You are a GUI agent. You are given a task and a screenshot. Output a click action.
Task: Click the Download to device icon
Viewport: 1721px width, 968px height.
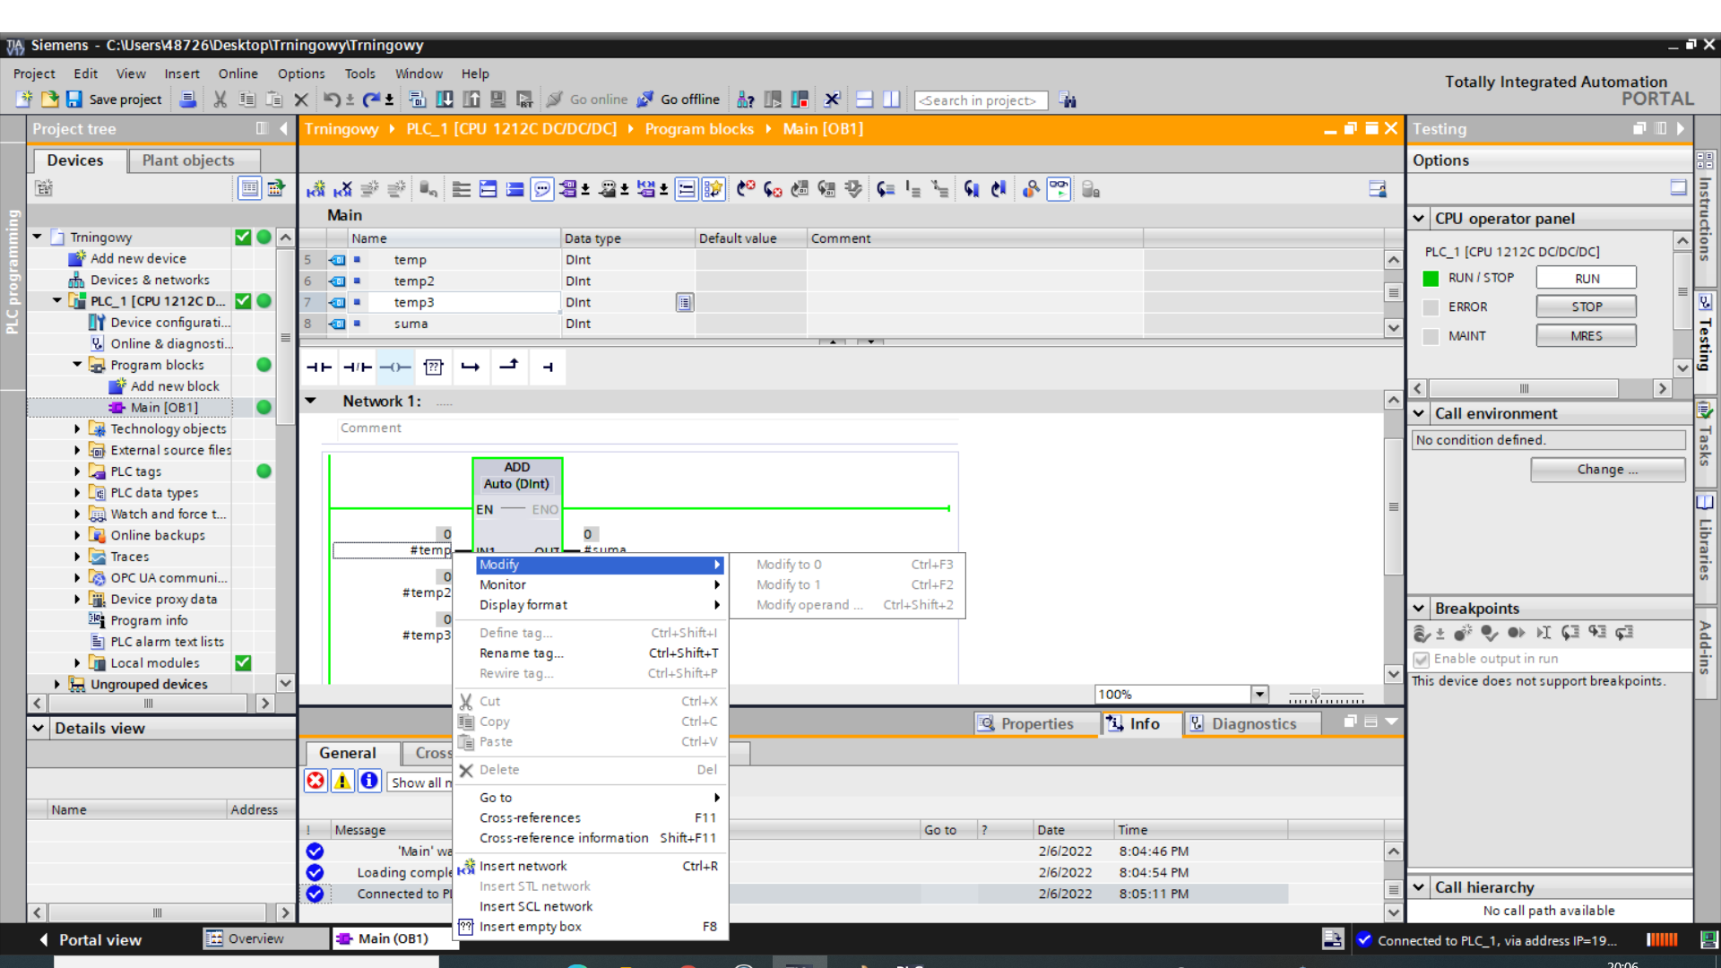coord(444,99)
